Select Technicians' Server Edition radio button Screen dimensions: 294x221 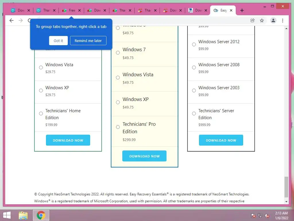(194, 113)
